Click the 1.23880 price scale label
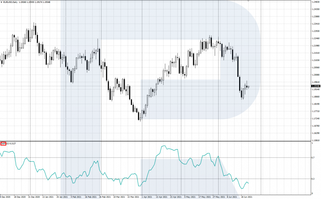The height and width of the screenshot is (199, 321). 316,16
